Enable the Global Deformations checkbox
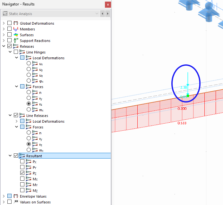This screenshot has width=223, height=205. (x=10, y=23)
